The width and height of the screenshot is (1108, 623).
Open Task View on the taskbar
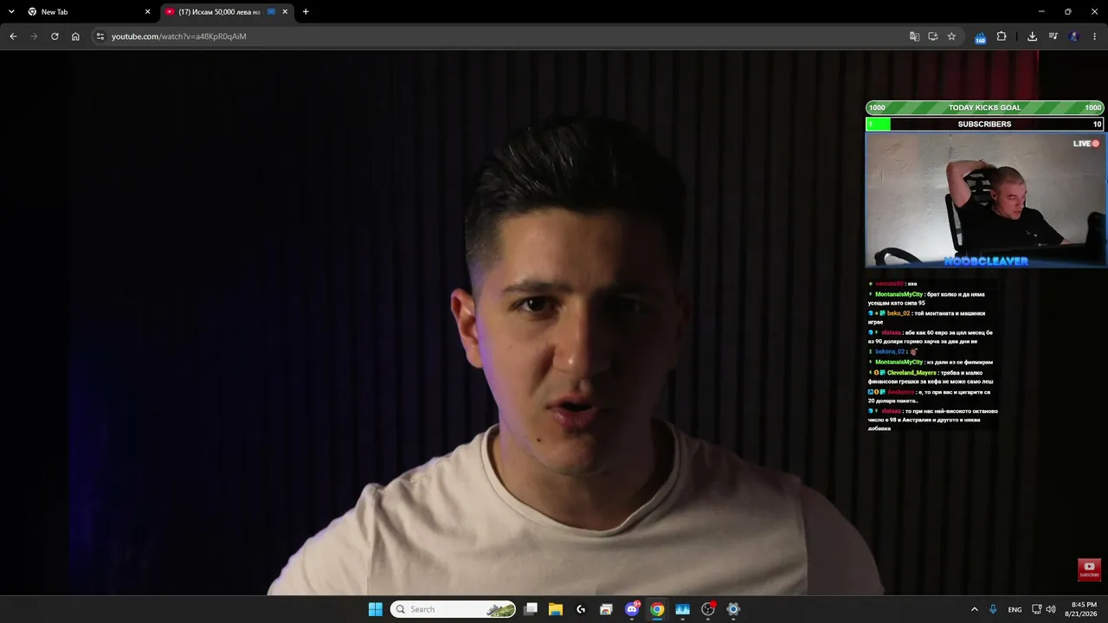click(x=531, y=609)
